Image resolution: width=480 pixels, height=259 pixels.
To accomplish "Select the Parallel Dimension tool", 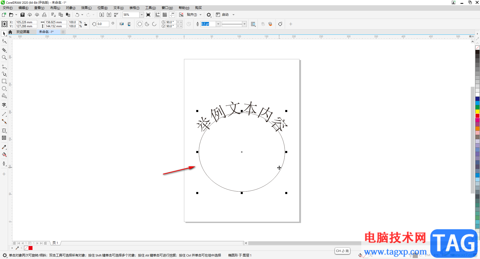I will [x=4, y=114].
